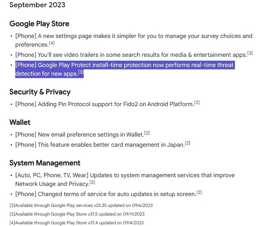Viewport: 256px width, 226px height.
Task: Click the Updates to system management services text
Action: point(124,176)
